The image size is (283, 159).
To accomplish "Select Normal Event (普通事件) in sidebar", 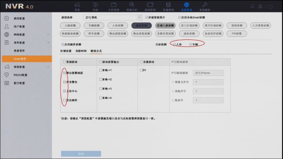I will click(19, 51).
